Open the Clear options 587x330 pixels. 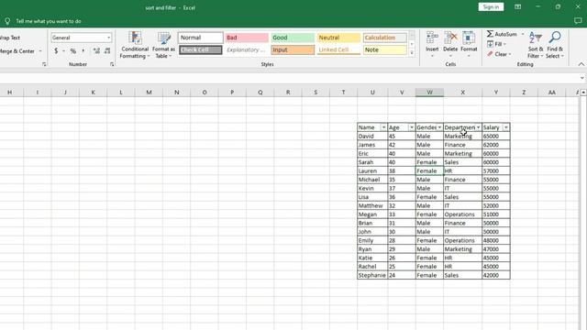click(x=499, y=54)
